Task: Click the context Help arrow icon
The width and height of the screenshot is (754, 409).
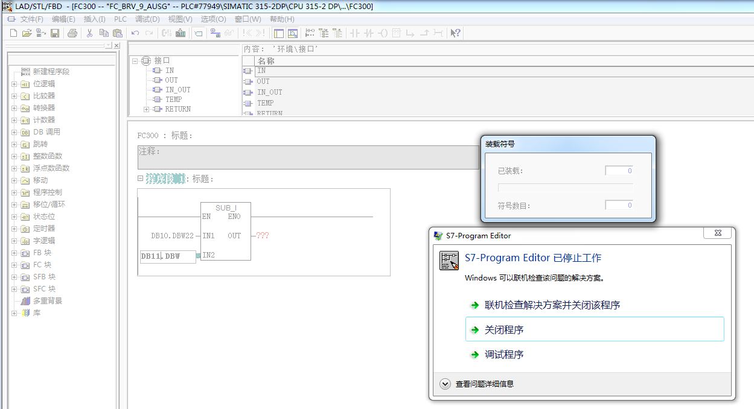Action: 456,33
